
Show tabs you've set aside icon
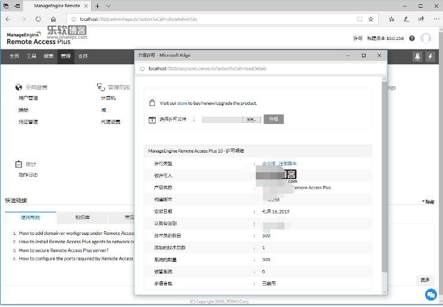[6, 6]
